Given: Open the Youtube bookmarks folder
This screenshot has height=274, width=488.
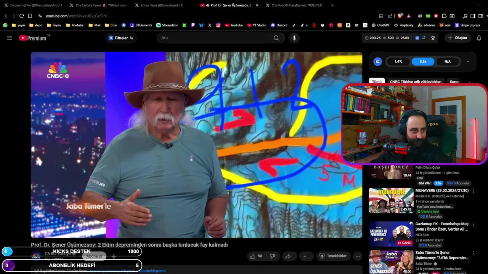Looking at the screenshot, I should (75, 25).
